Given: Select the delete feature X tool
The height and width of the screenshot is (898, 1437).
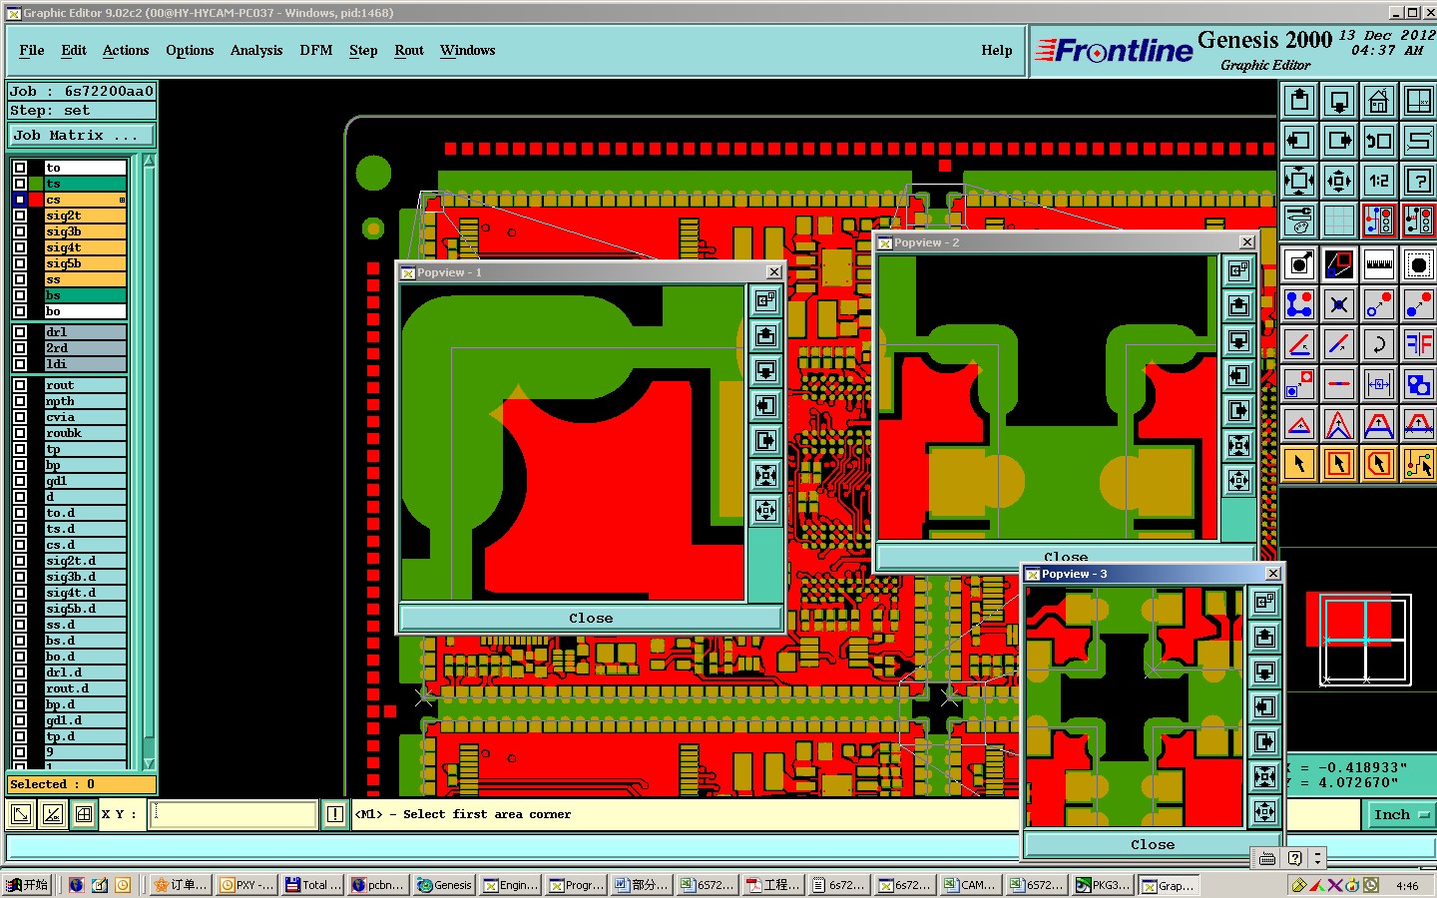Looking at the screenshot, I should (1339, 304).
